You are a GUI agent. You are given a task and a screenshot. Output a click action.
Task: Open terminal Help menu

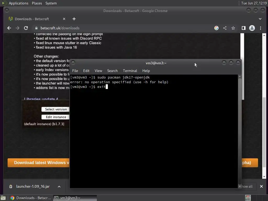click(x=146, y=71)
